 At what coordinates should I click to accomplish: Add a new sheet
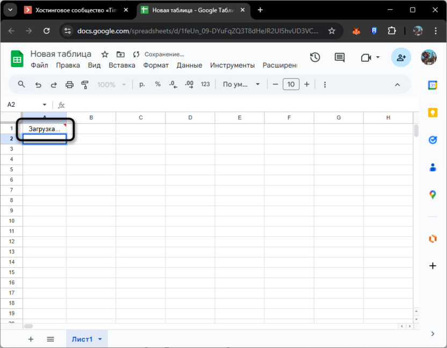31,339
